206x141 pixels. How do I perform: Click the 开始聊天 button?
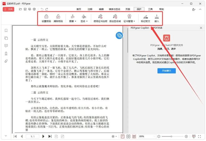click(166, 71)
